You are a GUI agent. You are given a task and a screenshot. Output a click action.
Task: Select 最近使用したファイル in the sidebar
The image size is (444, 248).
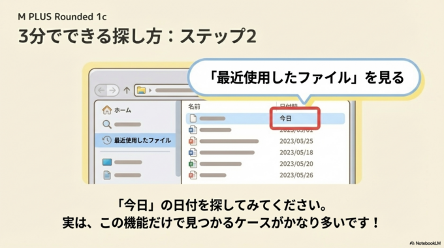(x=135, y=140)
